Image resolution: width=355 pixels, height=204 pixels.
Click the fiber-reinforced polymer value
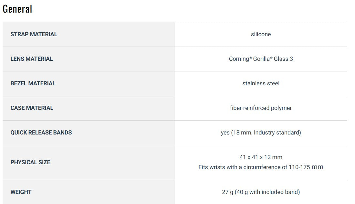[261, 108]
